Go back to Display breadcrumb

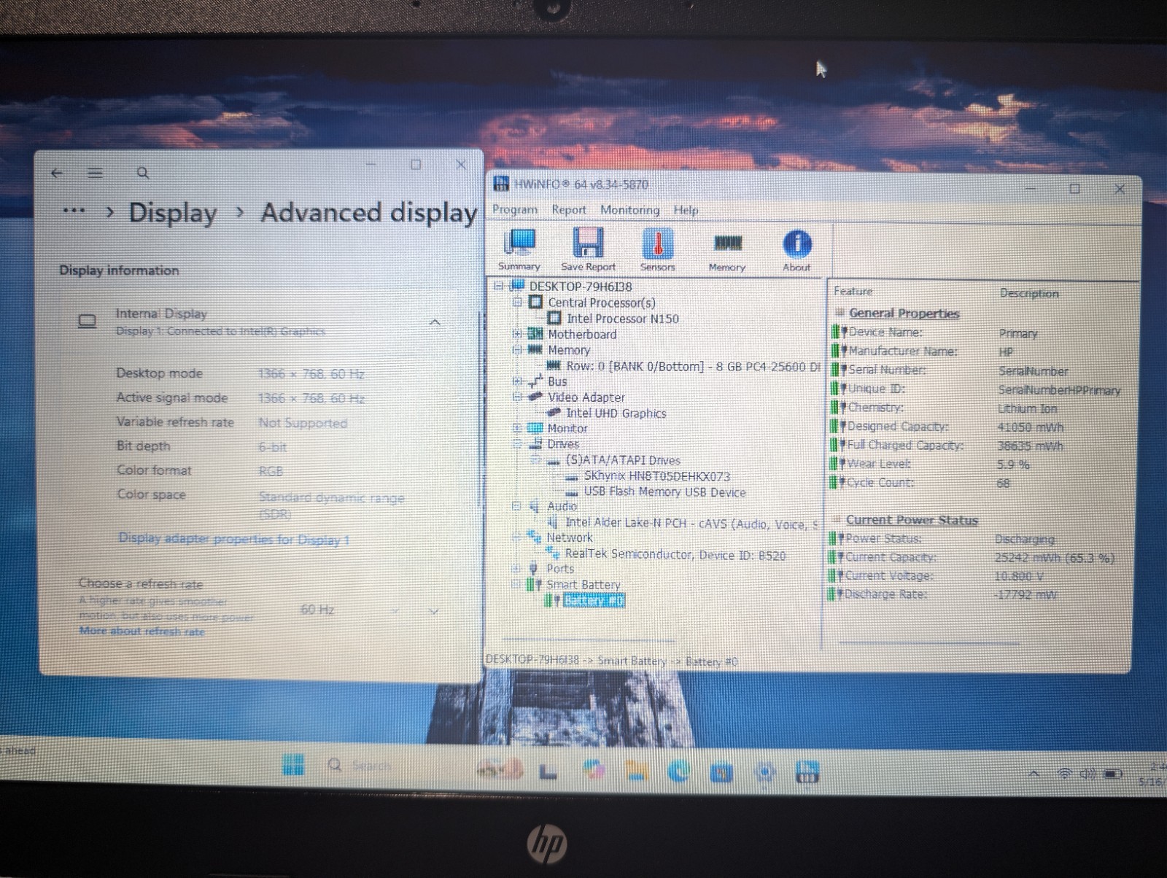(x=173, y=212)
